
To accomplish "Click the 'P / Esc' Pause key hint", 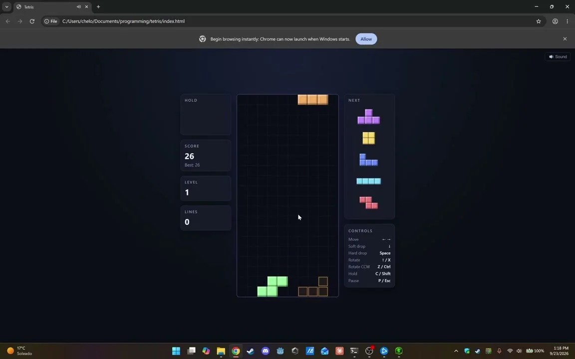I will click(x=384, y=281).
